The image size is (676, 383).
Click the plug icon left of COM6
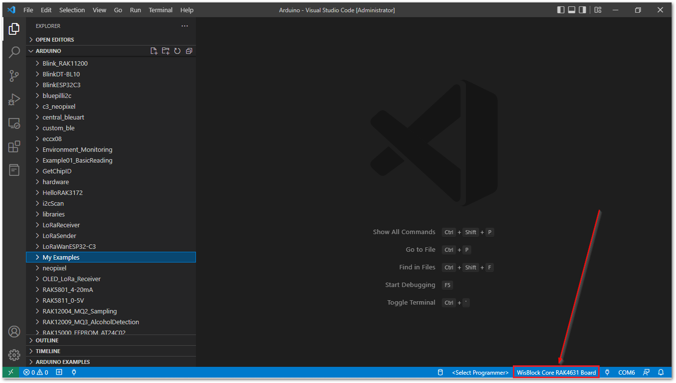[x=607, y=372]
